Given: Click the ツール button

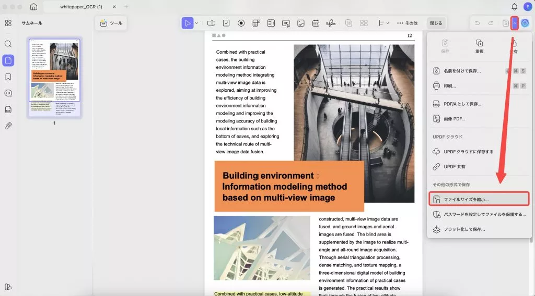Looking at the screenshot, I should tap(111, 23).
